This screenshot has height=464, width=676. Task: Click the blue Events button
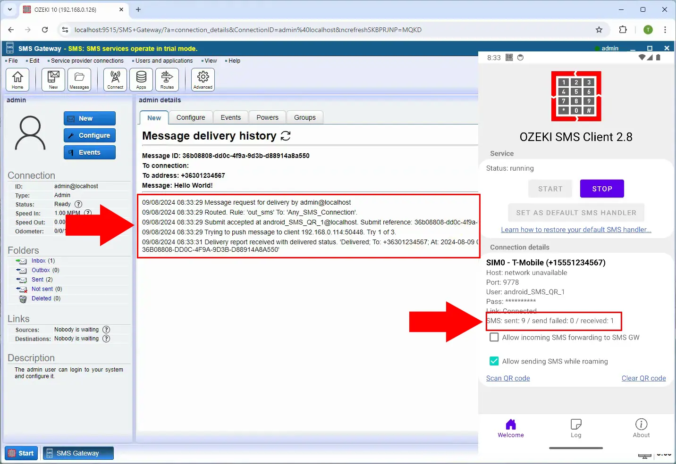coord(90,152)
